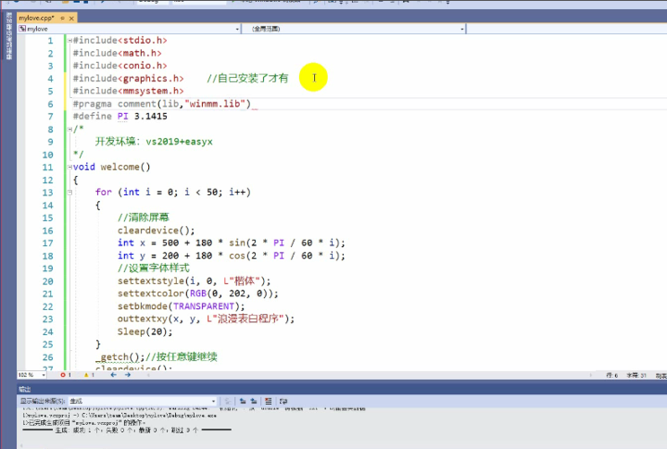The width and height of the screenshot is (667, 449).
Task: Switch to the mylove.cpp* editor tab
Action: coord(37,18)
